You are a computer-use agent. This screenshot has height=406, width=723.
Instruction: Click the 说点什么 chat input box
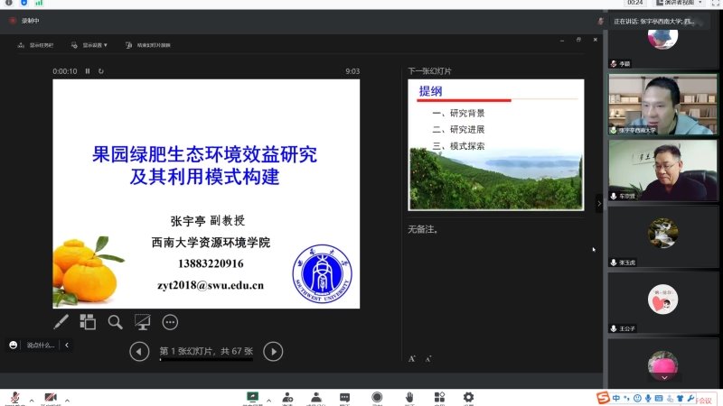[x=41, y=345]
